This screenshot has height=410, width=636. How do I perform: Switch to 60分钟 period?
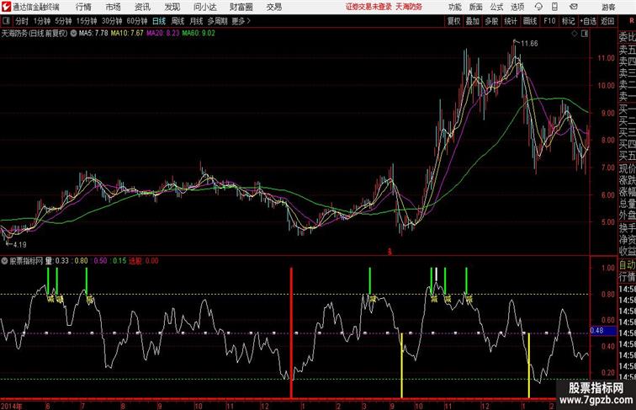coord(136,21)
